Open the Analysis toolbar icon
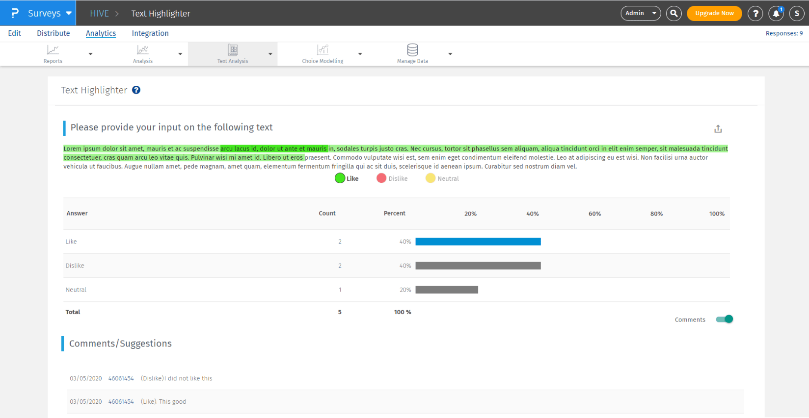The height and width of the screenshot is (418, 809). pos(142,50)
